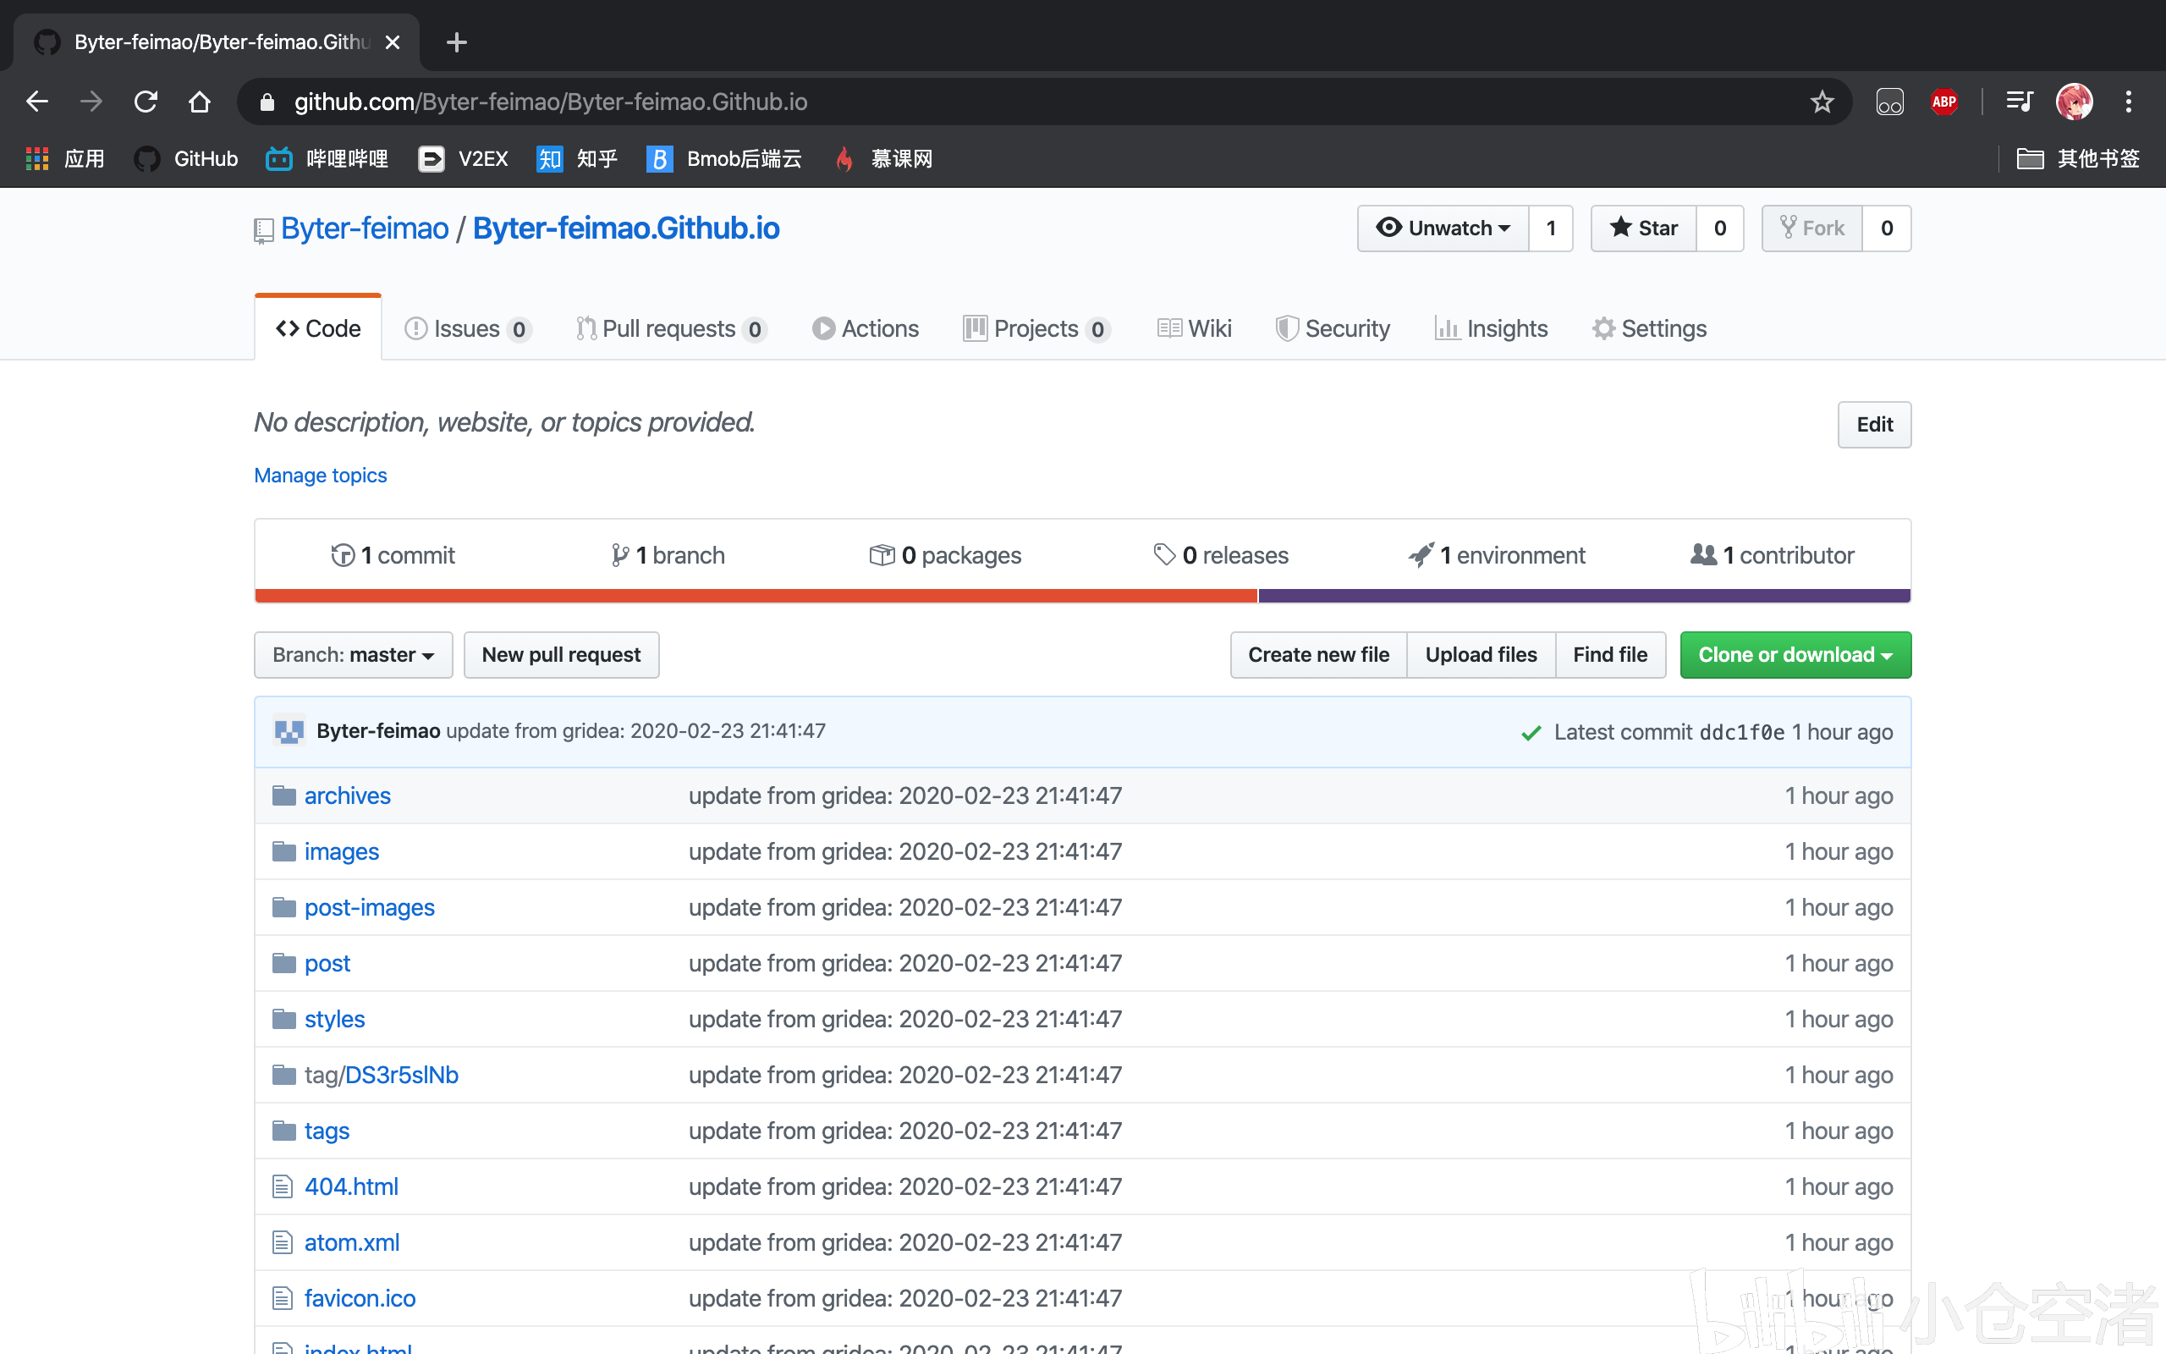The width and height of the screenshot is (2166, 1354).
Task: Click New pull request button
Action: coord(561,655)
